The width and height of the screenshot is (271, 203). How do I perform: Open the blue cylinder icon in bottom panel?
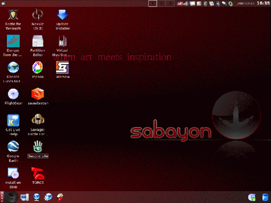(x=265, y=198)
